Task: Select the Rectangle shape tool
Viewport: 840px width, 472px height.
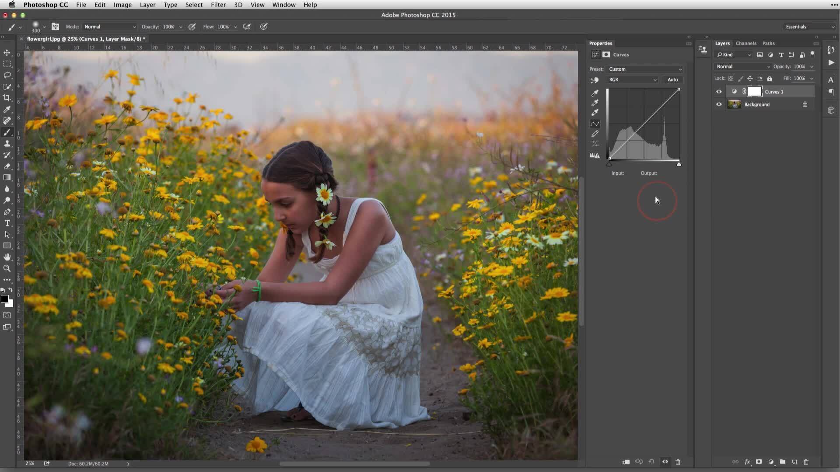Action: tap(7, 246)
